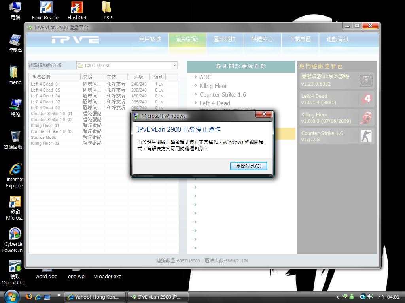Go to the 媒體中心 tab
405x303 pixels.
pyautogui.click(x=262, y=39)
